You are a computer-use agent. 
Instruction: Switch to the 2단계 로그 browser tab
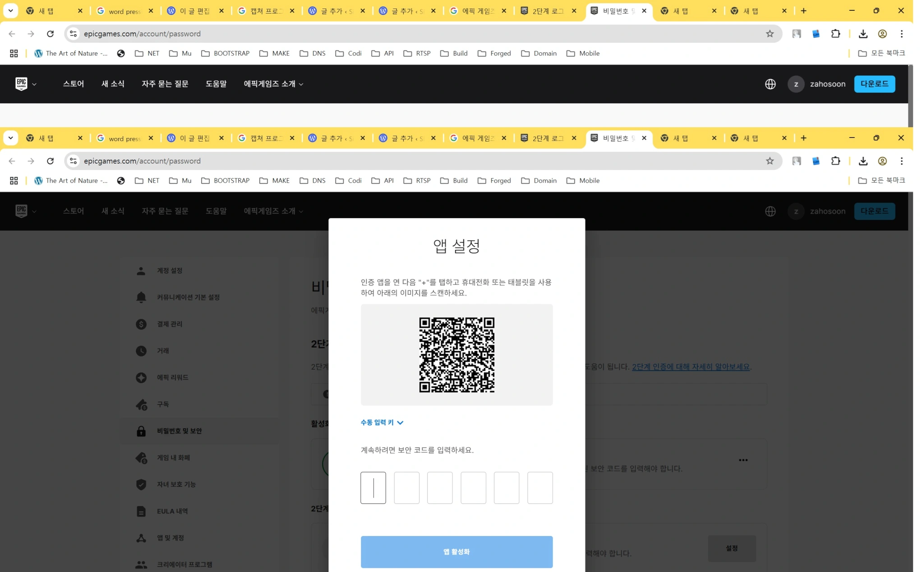[x=548, y=138]
